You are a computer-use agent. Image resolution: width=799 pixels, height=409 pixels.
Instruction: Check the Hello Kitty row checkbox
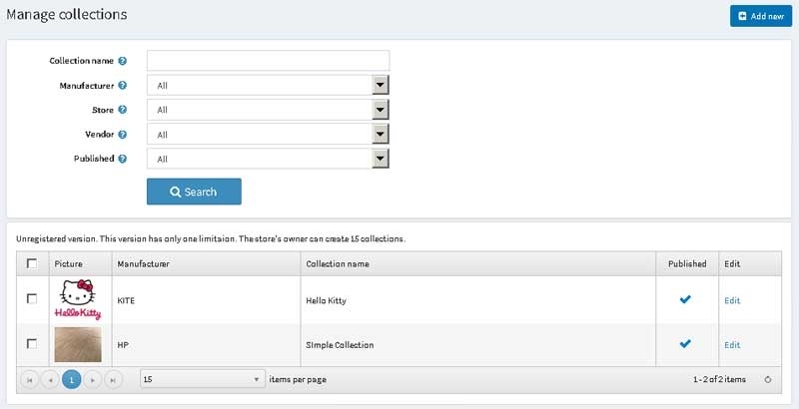pyautogui.click(x=32, y=299)
